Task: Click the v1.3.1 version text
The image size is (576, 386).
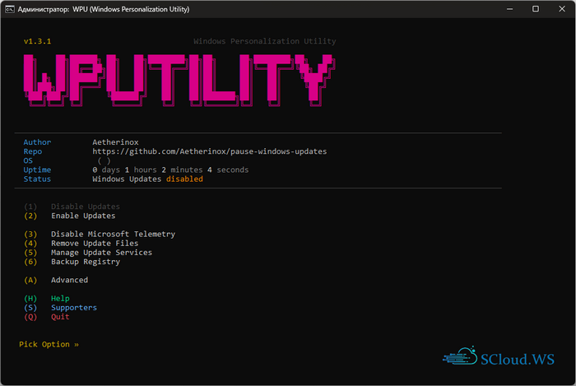Action: (x=37, y=41)
